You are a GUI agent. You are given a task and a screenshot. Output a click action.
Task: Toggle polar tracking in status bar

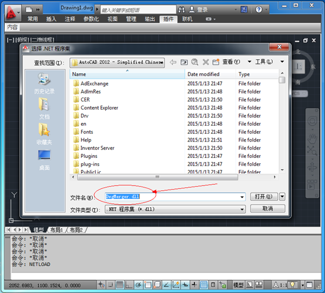point(138,285)
